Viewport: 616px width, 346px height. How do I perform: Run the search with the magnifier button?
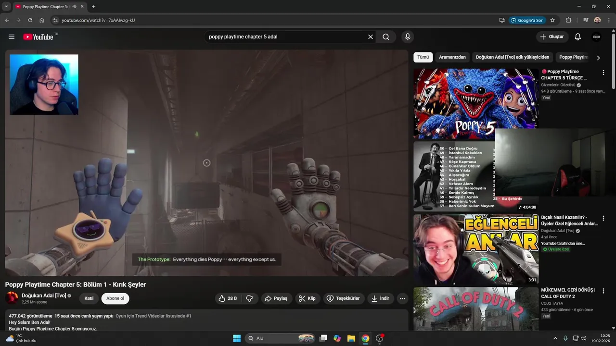coord(386,37)
